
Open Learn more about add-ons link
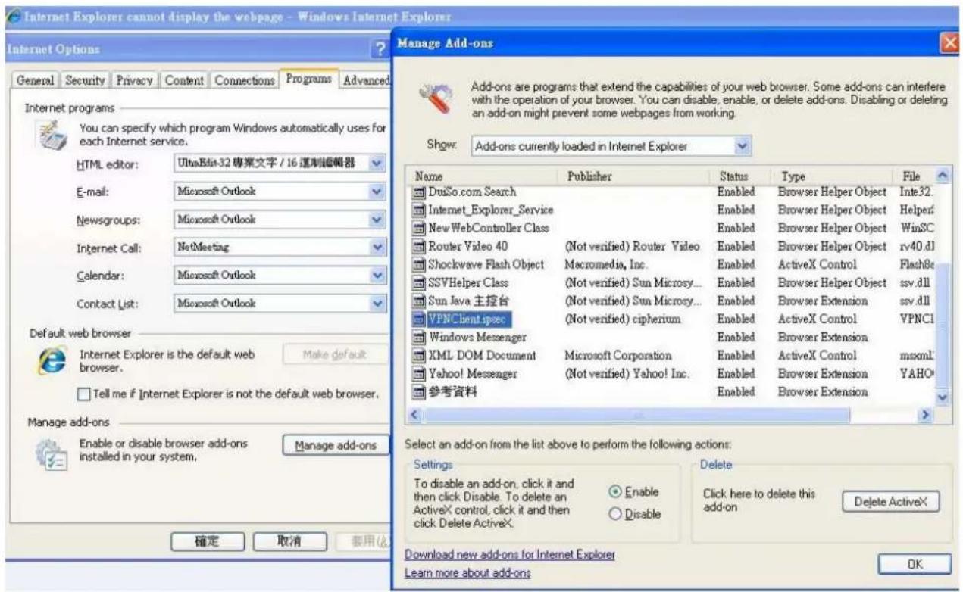click(x=467, y=573)
